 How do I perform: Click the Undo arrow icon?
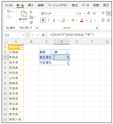pyautogui.click(x=9, y=12)
